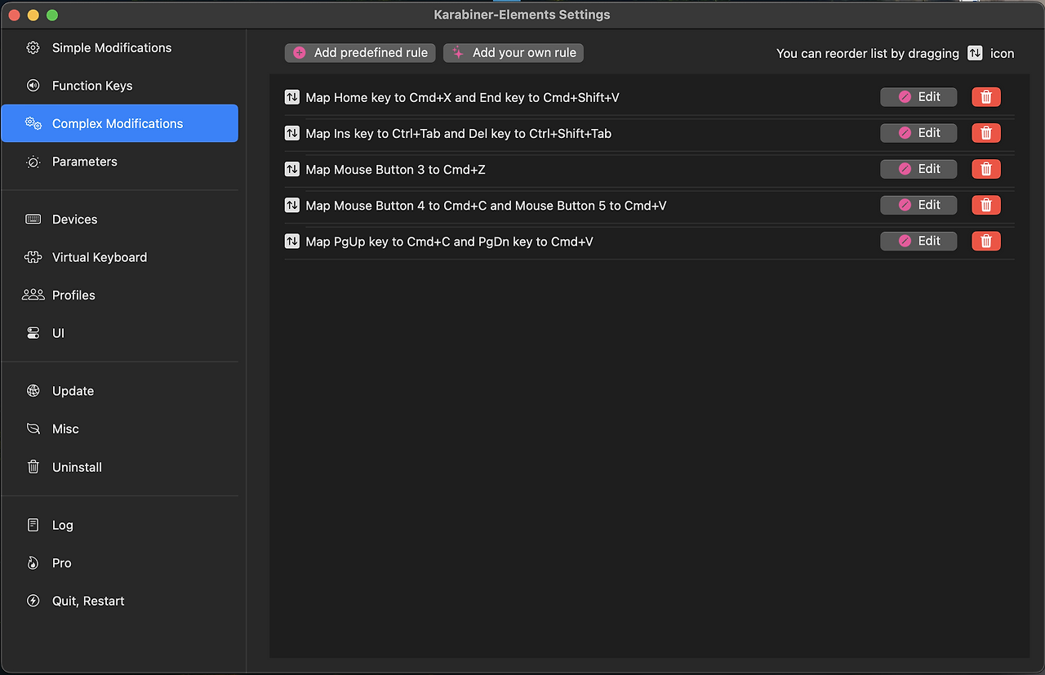The width and height of the screenshot is (1045, 675).
Task: Open Virtual Keyboard settings
Action: coord(120,257)
